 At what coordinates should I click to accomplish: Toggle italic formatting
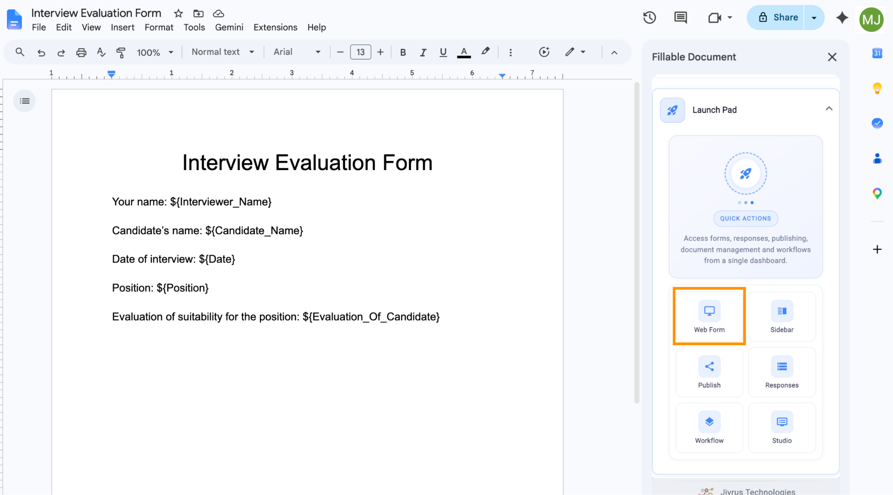(423, 52)
